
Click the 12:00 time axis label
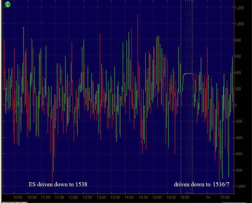click(x=73, y=197)
